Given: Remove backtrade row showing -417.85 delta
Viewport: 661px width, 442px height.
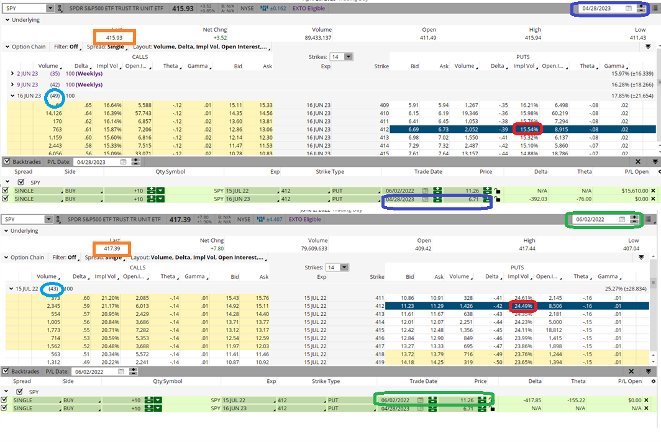Looking at the screenshot, I should pyautogui.click(x=646, y=400).
